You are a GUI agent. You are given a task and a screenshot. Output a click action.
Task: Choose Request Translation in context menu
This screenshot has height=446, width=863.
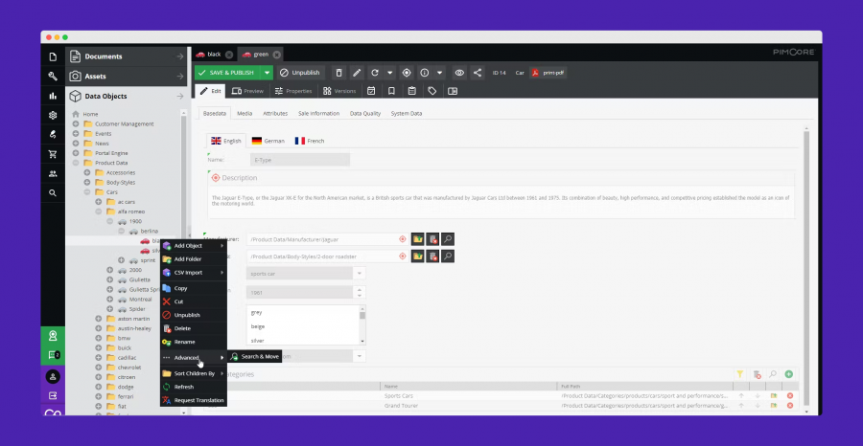193,400
